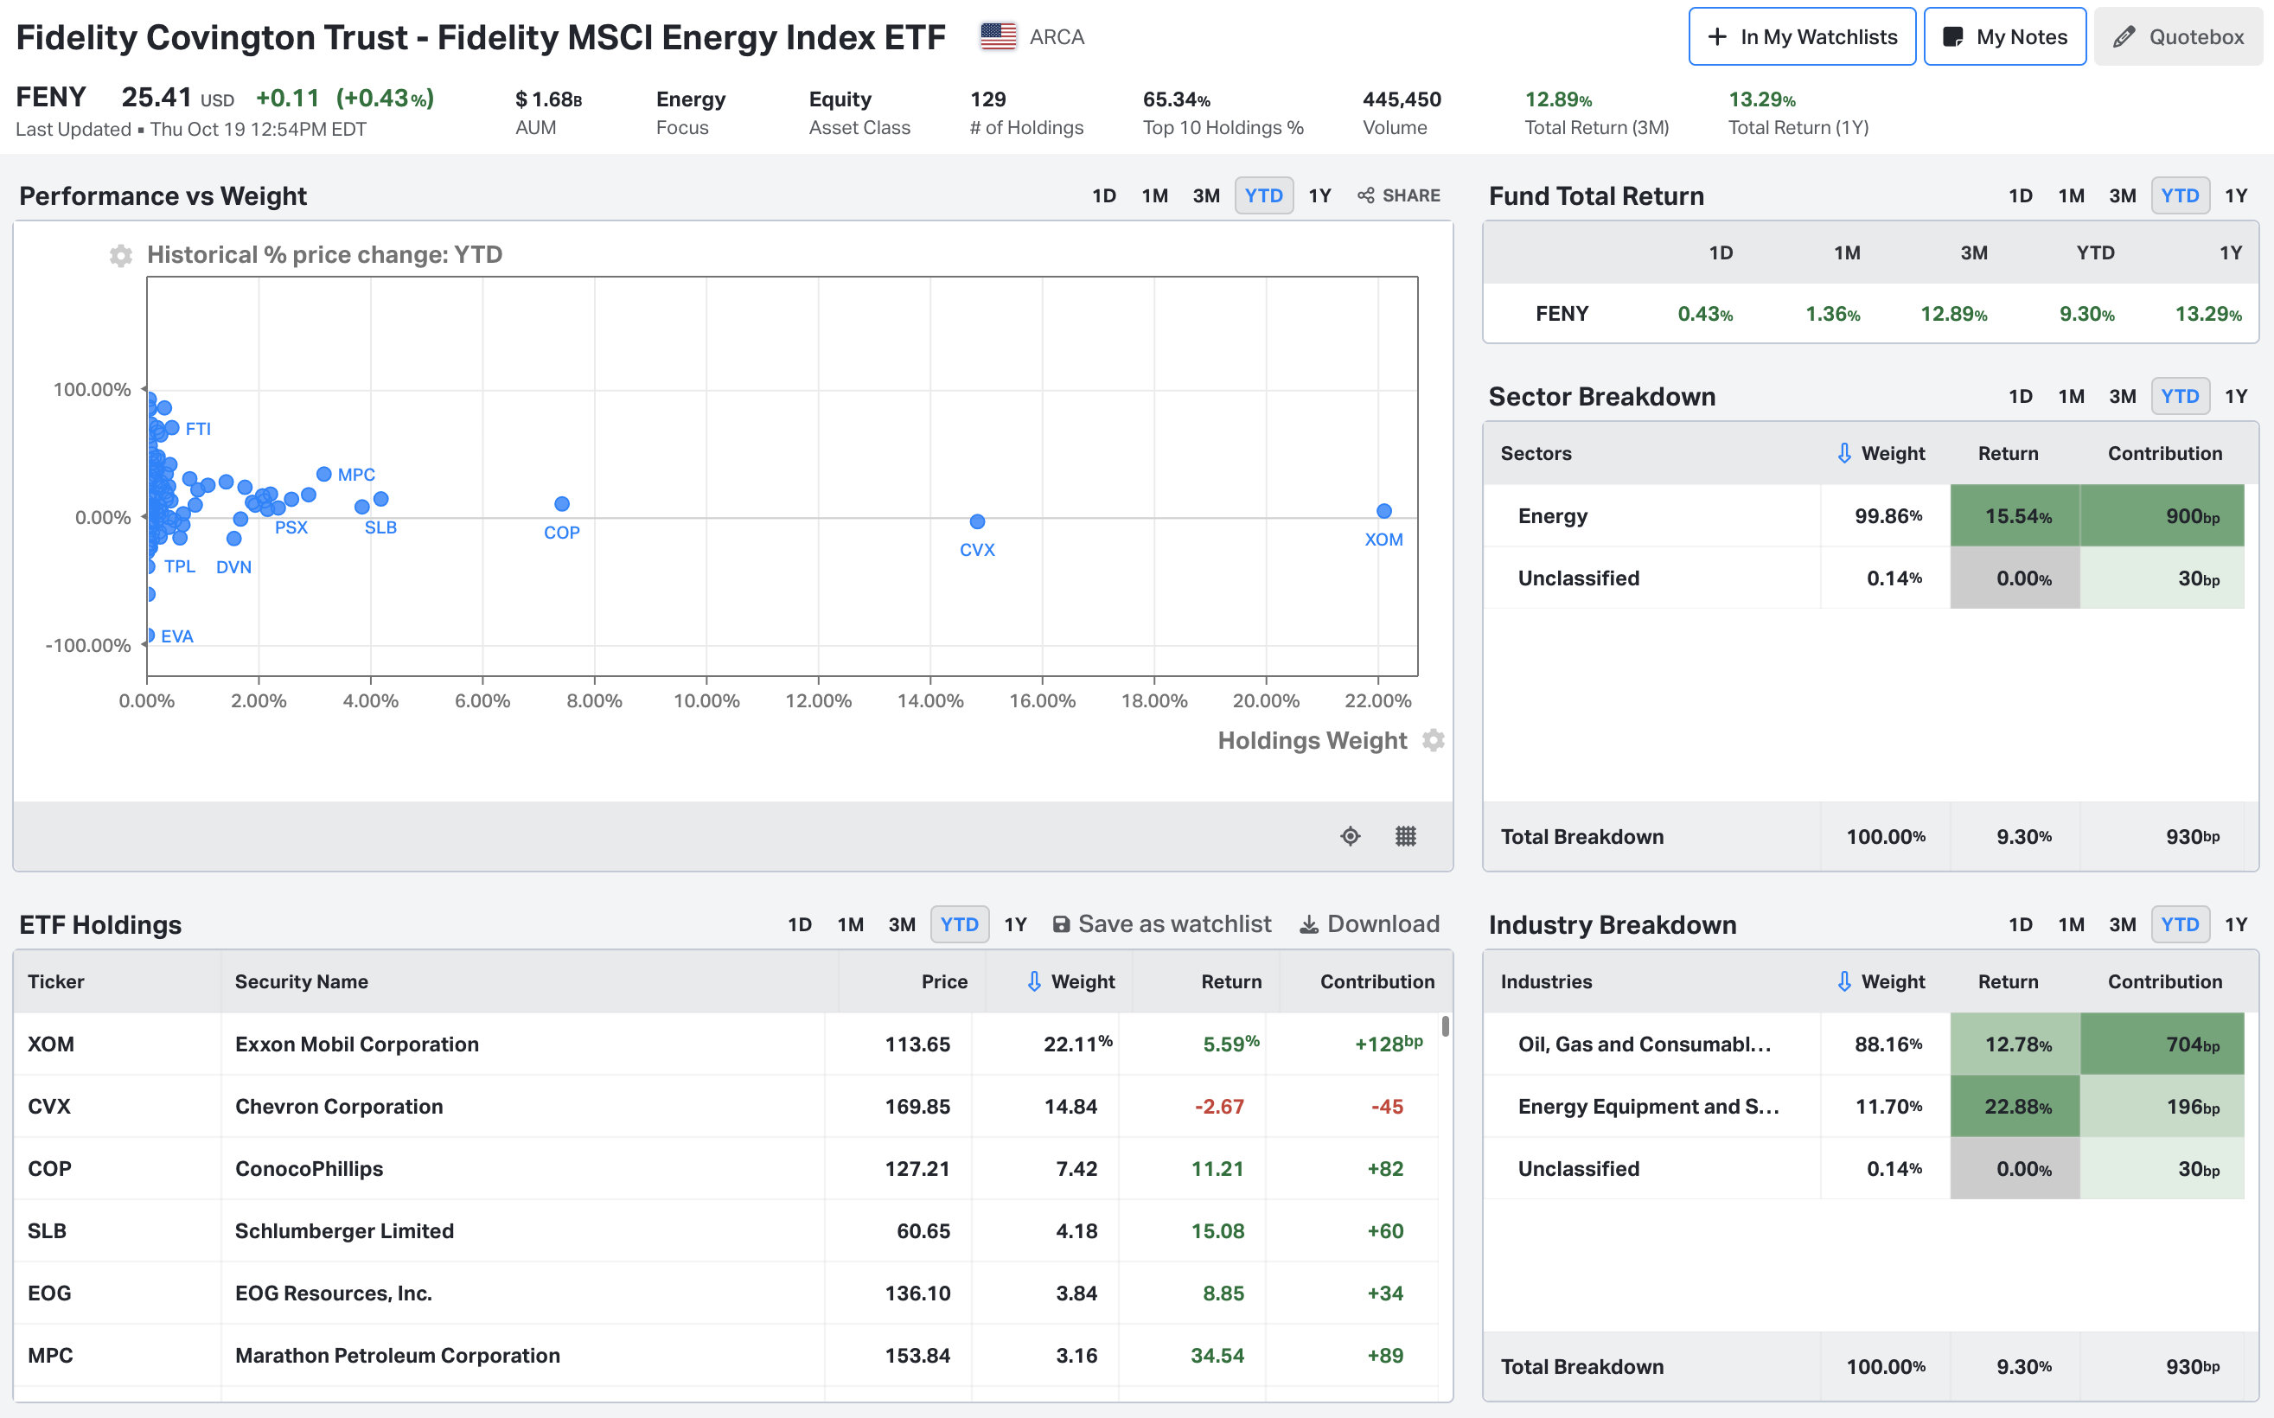The width and height of the screenshot is (2274, 1418).
Task: Click the crosshair recenter chart icon
Action: click(1351, 835)
